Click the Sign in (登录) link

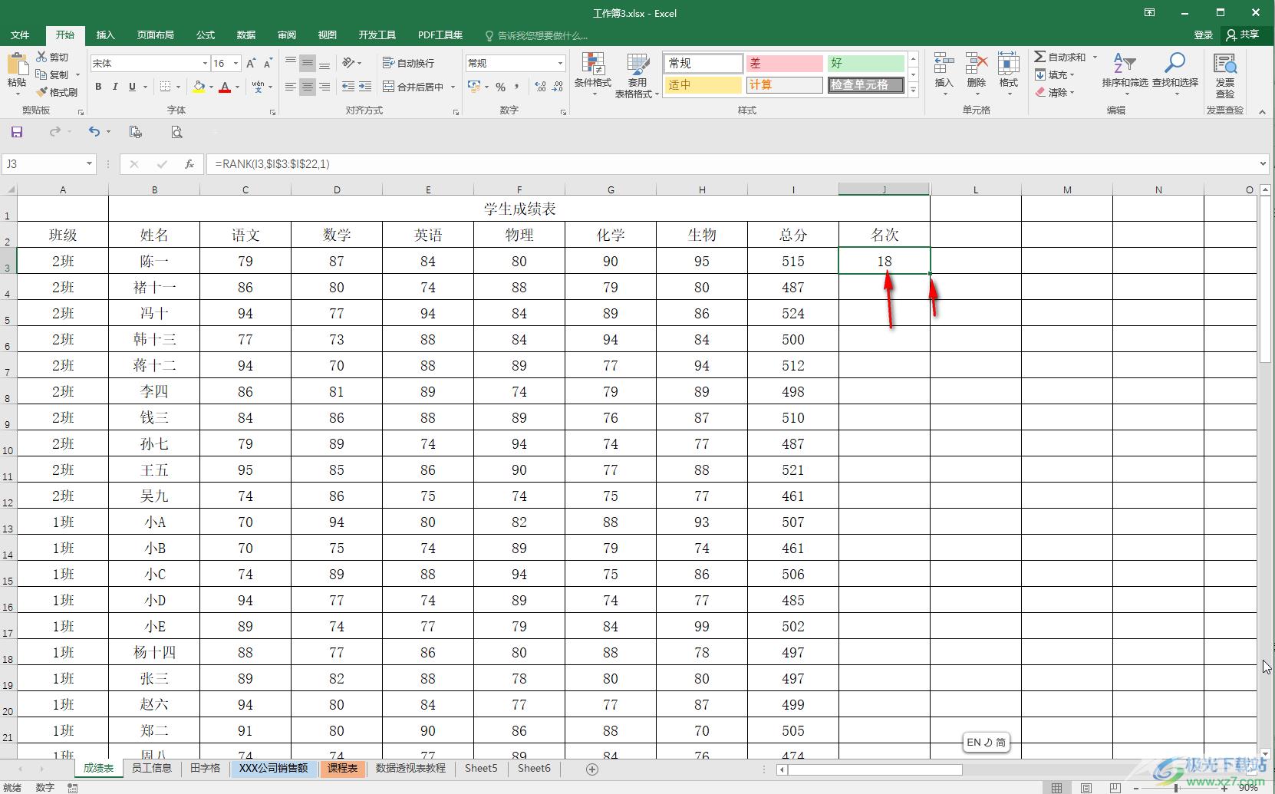coord(1203,35)
